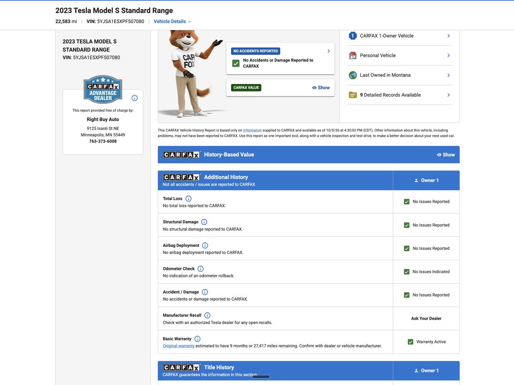This screenshot has height=385, width=514.
Task: Open 9 Detailed Records Available chevron
Action: (x=449, y=95)
